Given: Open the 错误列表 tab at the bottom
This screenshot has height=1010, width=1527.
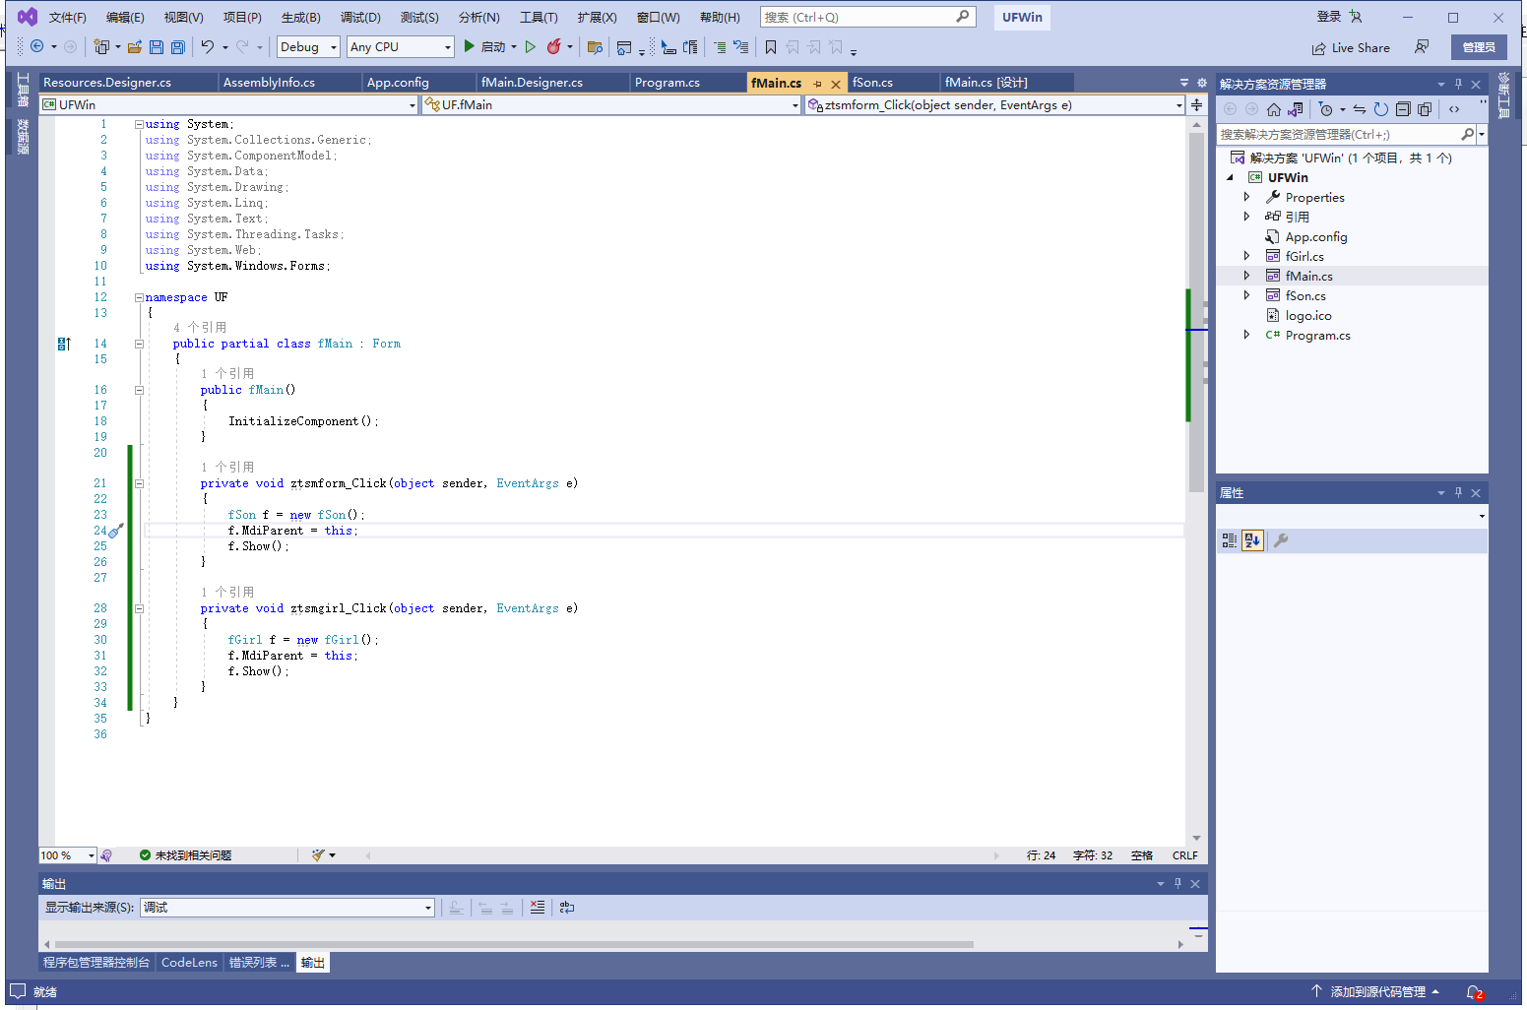Looking at the screenshot, I should [x=259, y=963].
